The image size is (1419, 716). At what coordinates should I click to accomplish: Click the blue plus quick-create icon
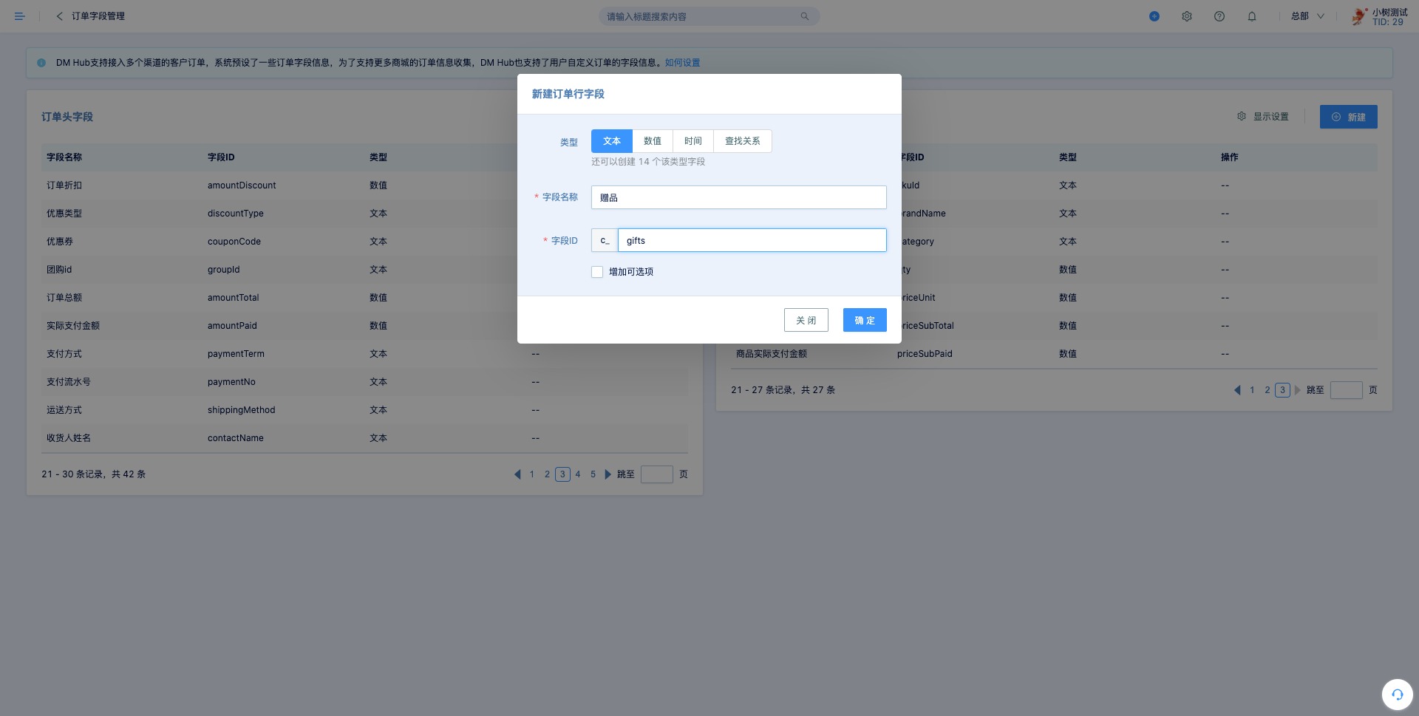(1154, 16)
